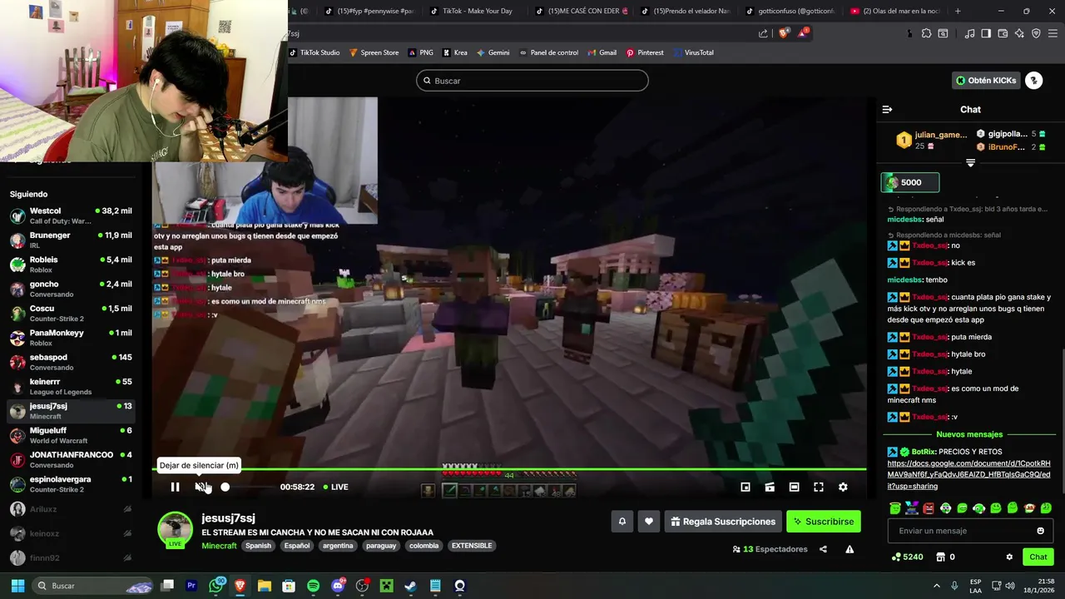Viewport: 1065px width, 599px height.
Task: Toggle theater mode in the player
Action: tap(794, 487)
